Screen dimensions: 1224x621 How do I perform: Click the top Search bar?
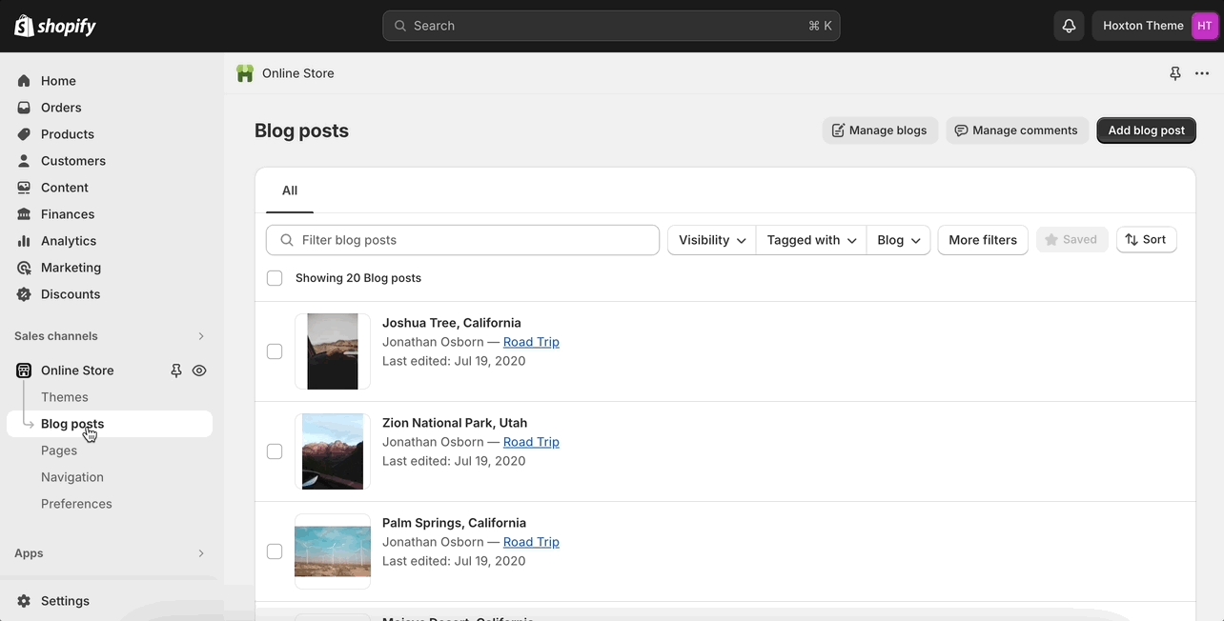click(x=611, y=26)
